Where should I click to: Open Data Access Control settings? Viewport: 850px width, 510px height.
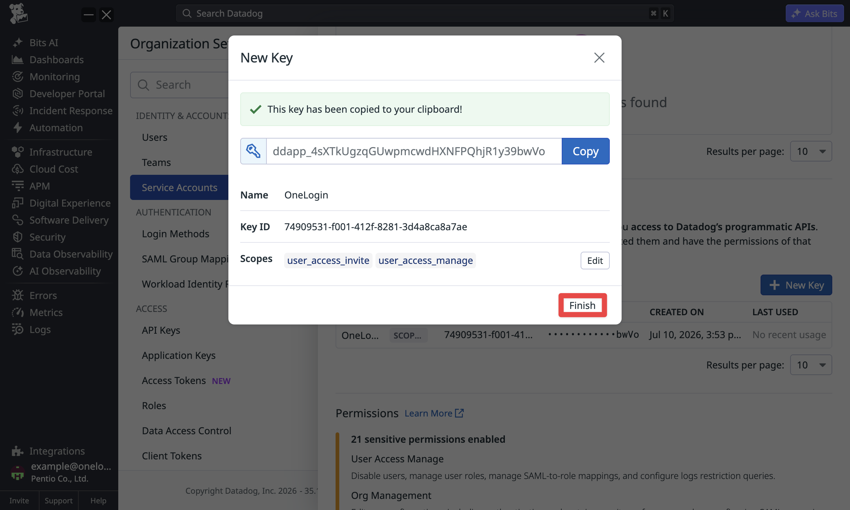(x=187, y=431)
